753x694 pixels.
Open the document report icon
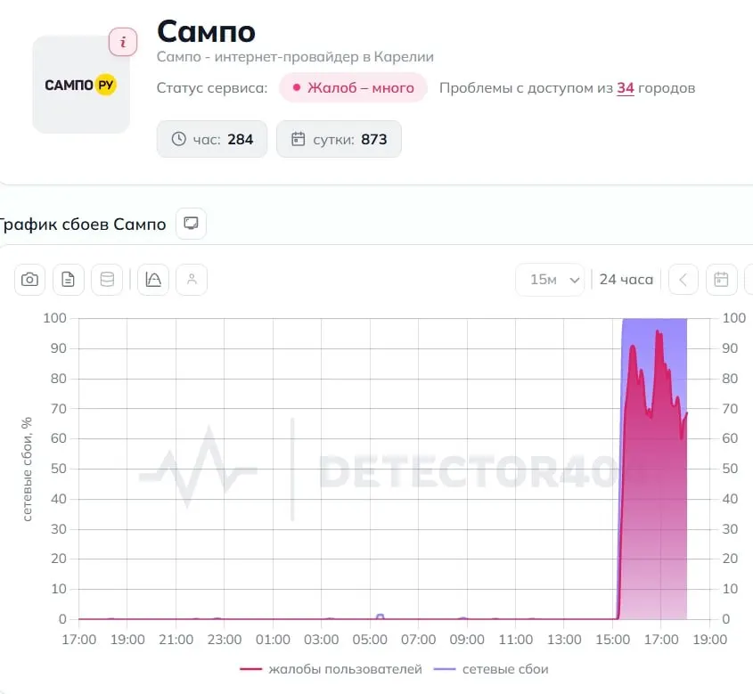69,280
